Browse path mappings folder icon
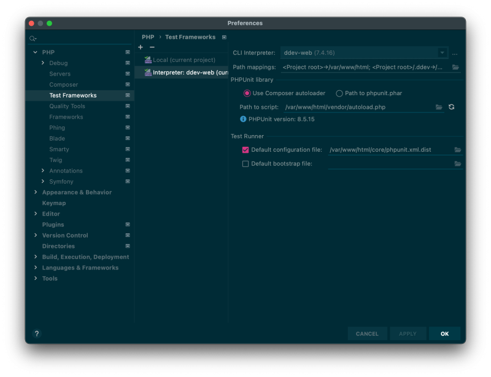 coord(455,67)
